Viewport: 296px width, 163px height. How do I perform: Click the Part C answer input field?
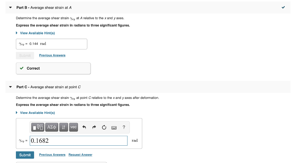[x=79, y=141]
